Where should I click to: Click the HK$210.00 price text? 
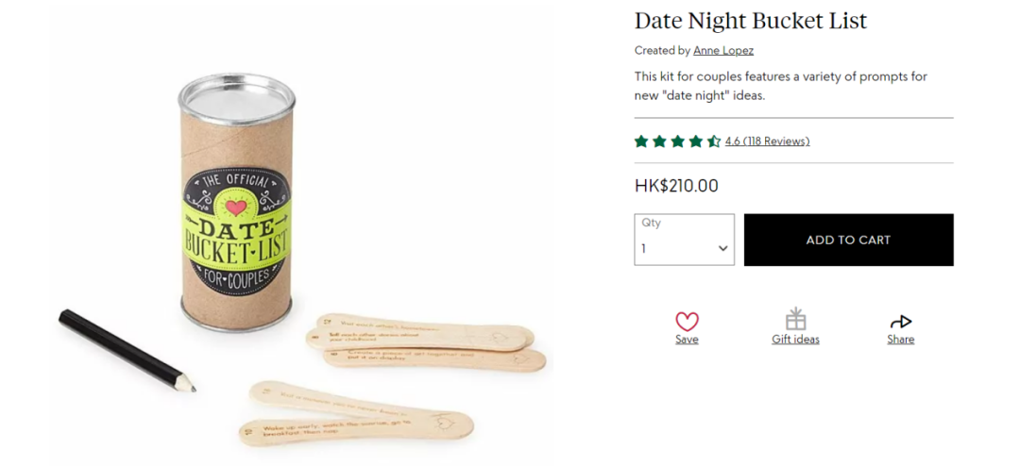click(x=675, y=186)
